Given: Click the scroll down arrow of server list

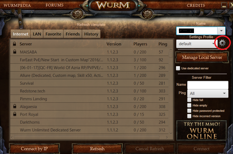Looking at the screenshot, I should (171, 133).
